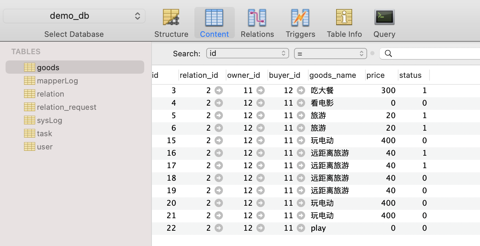Sort by the relation_id column header

(202, 75)
